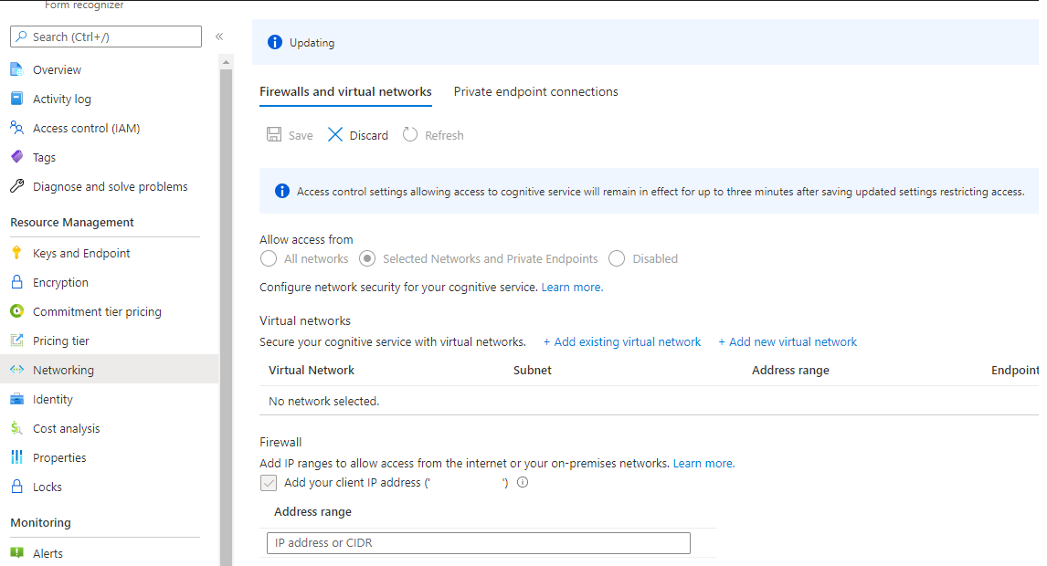Select the Identity sidebar icon
The height and width of the screenshot is (566, 1047).
tap(19, 398)
